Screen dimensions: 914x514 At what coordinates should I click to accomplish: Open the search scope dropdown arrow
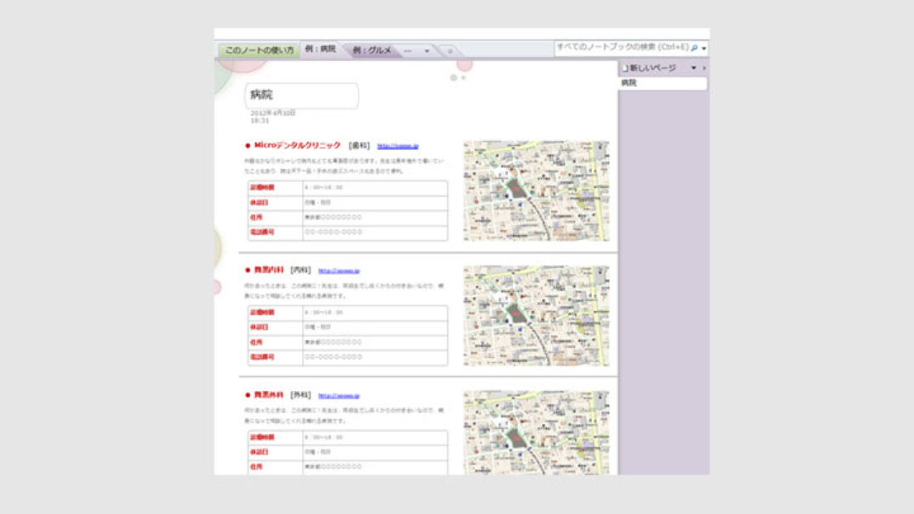(x=704, y=48)
